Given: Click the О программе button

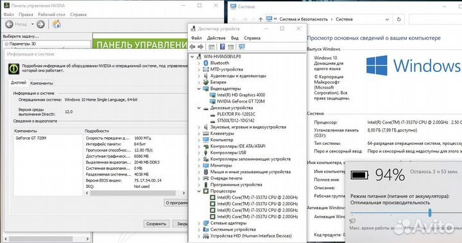Looking at the screenshot, I should point(176,203).
